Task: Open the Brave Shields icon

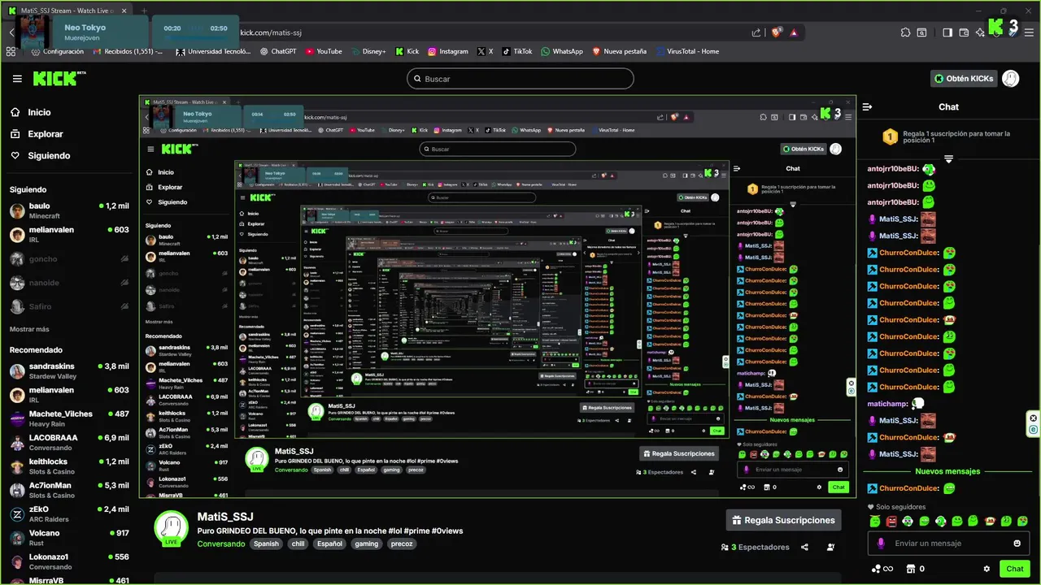Action: tap(776, 32)
